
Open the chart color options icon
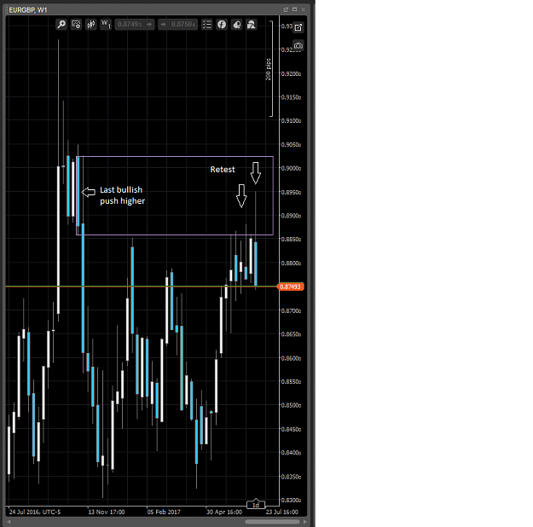coord(236,25)
